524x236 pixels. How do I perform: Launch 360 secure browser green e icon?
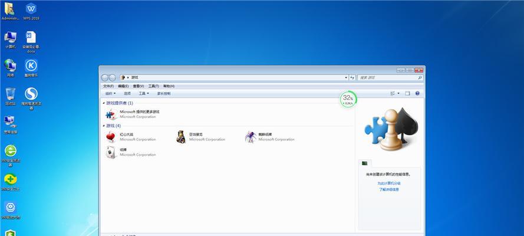pyautogui.click(x=11, y=155)
